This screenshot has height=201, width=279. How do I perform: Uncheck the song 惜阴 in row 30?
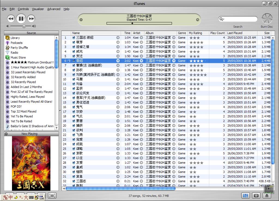tap(74, 172)
